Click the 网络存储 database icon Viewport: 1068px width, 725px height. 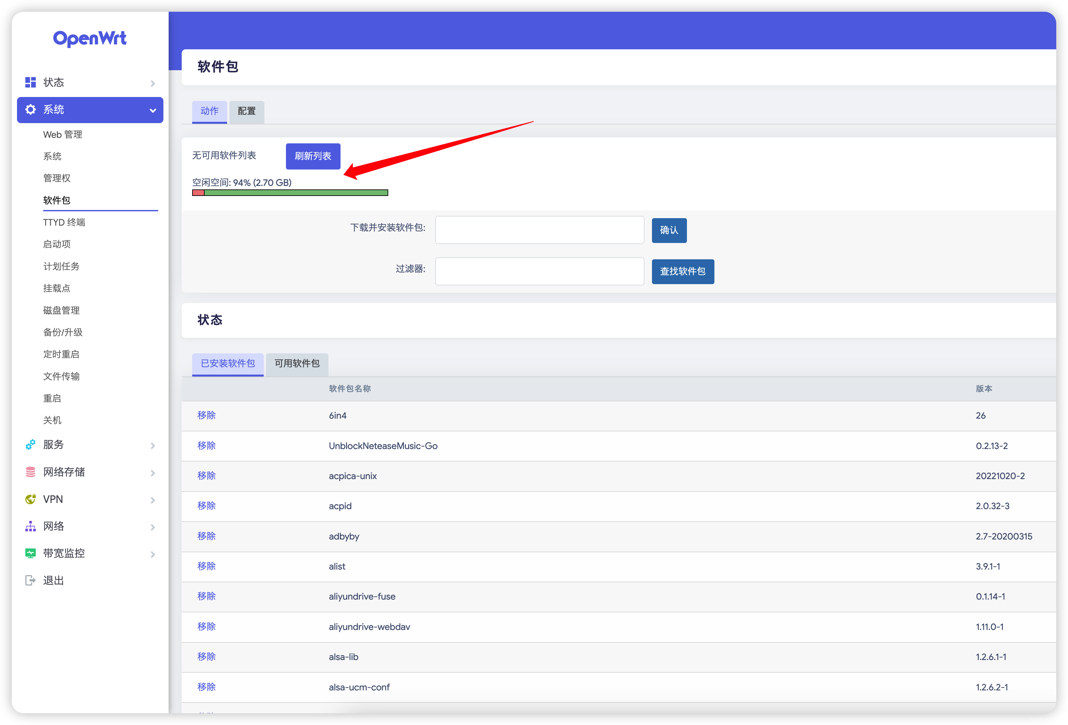(30, 472)
